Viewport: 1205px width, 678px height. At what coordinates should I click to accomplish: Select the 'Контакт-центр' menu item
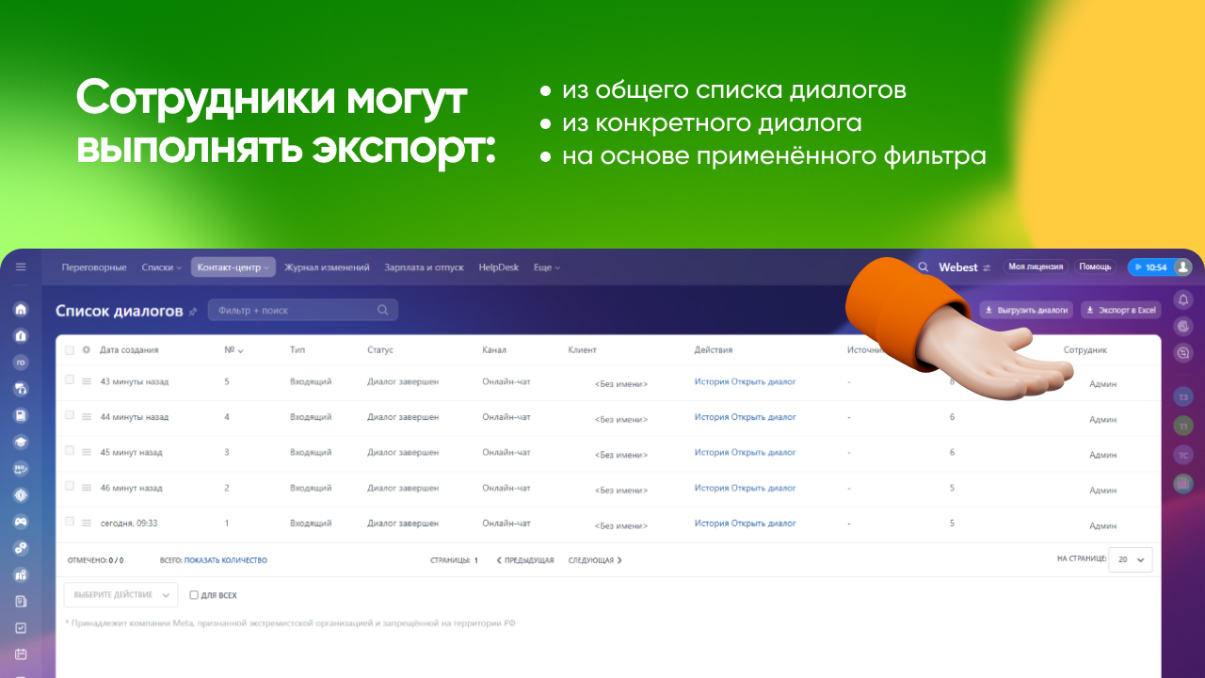[232, 266]
